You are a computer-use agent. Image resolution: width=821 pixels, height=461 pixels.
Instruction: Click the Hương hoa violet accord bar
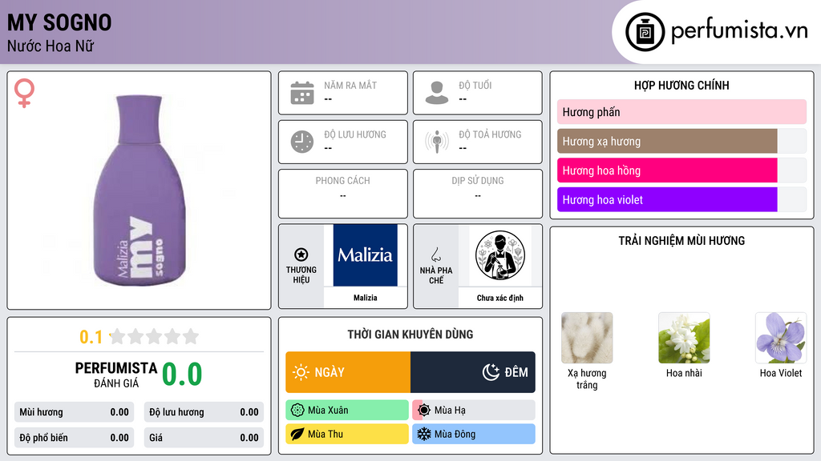pos(681,199)
